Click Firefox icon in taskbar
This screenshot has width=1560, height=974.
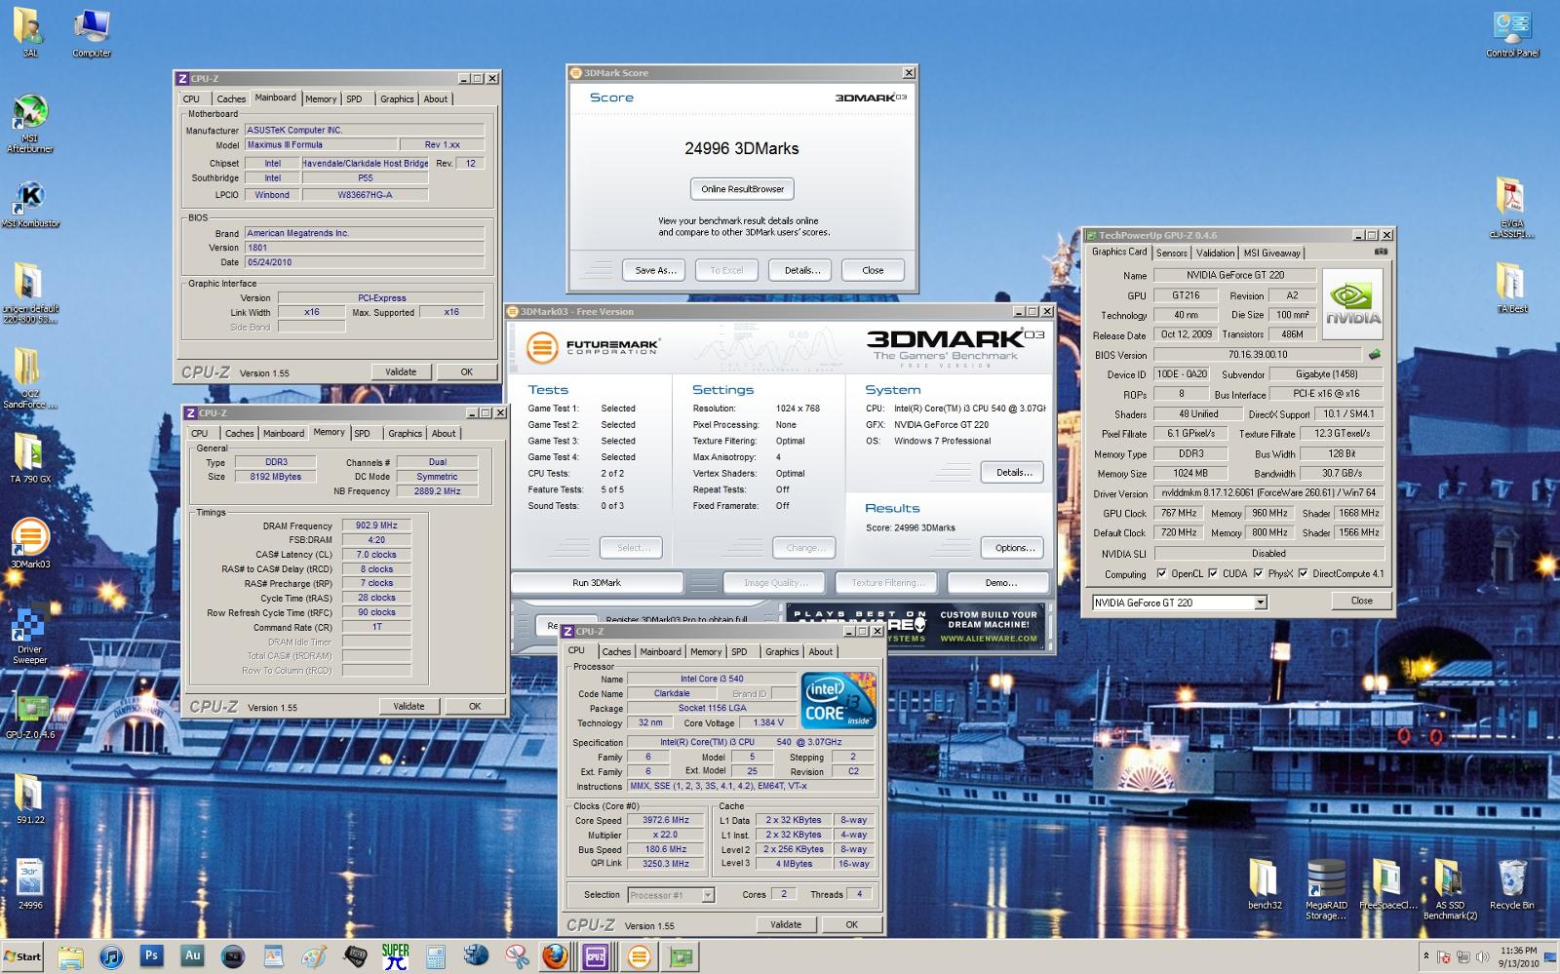556,956
